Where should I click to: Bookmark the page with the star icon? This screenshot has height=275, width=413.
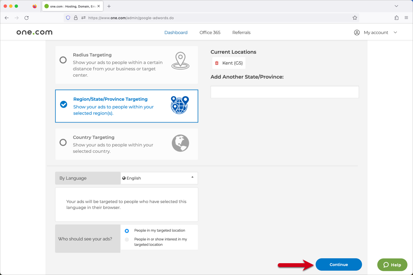click(355, 18)
